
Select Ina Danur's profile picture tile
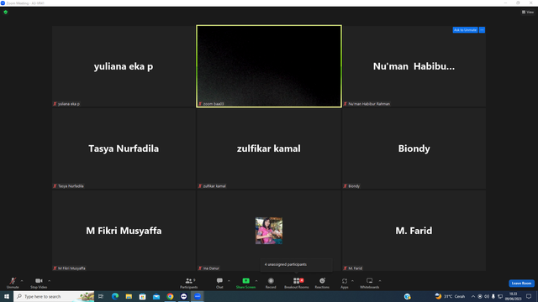pyautogui.click(x=269, y=231)
